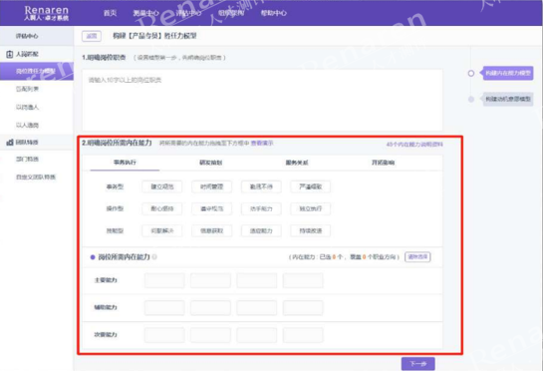Click the 技能型 row label

tap(115, 230)
